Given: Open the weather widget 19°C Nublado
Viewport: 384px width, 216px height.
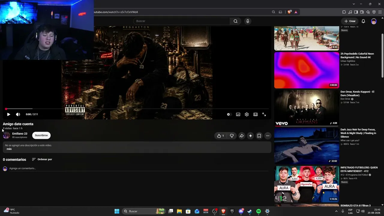Looking at the screenshot, I should coord(11,211).
